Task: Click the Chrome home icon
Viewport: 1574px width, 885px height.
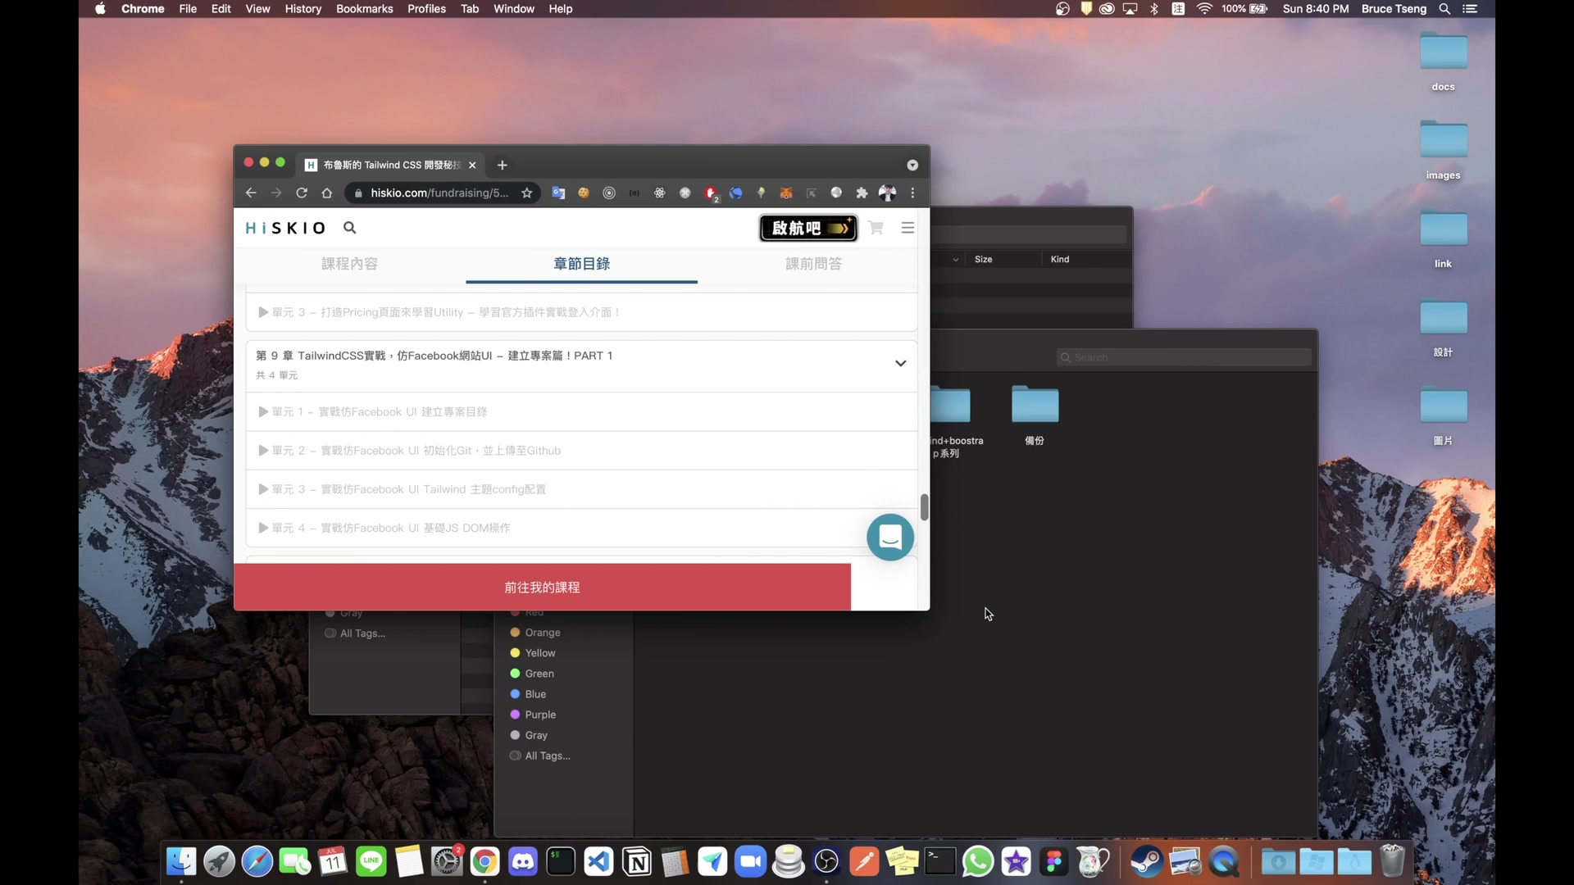Action: (327, 193)
